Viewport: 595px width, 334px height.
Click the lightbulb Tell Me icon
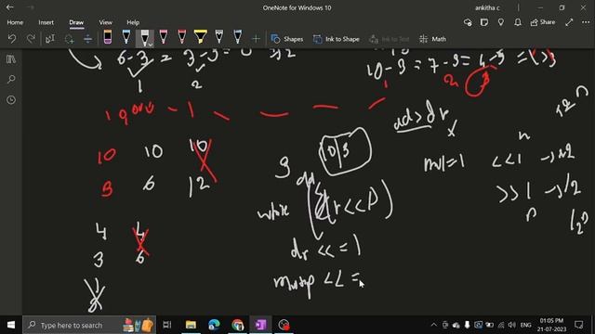(x=501, y=22)
